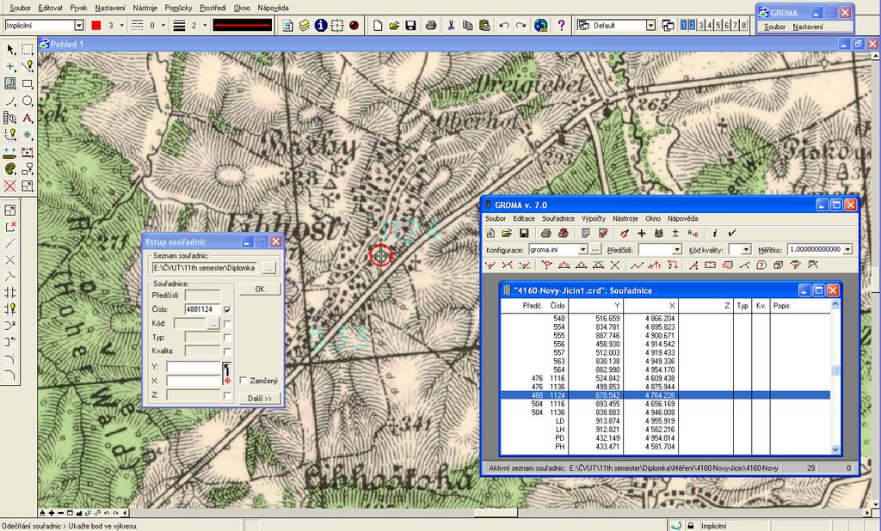Open the references (layered sheets) icon

304,25
